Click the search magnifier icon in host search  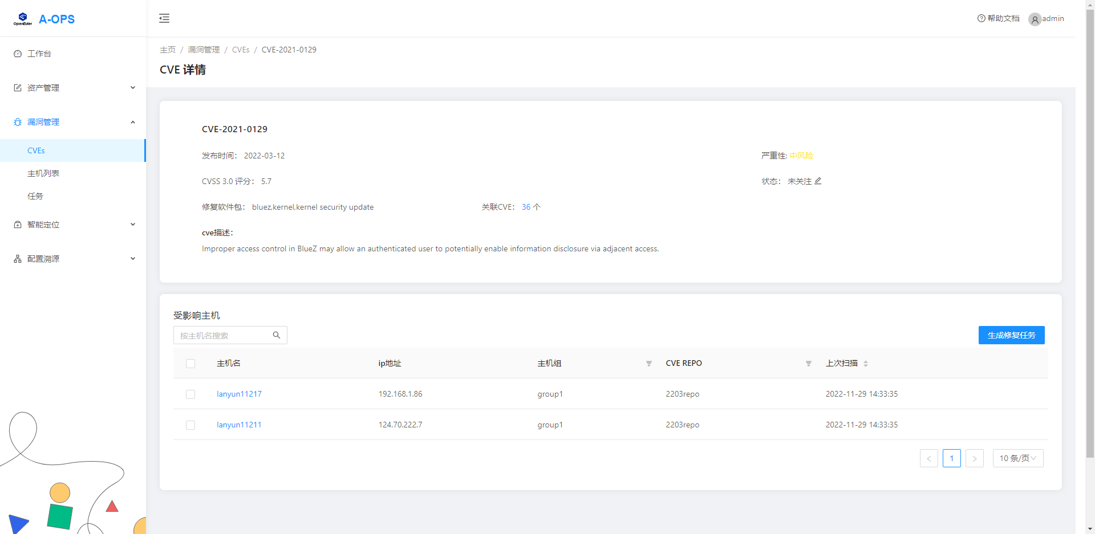pos(277,335)
